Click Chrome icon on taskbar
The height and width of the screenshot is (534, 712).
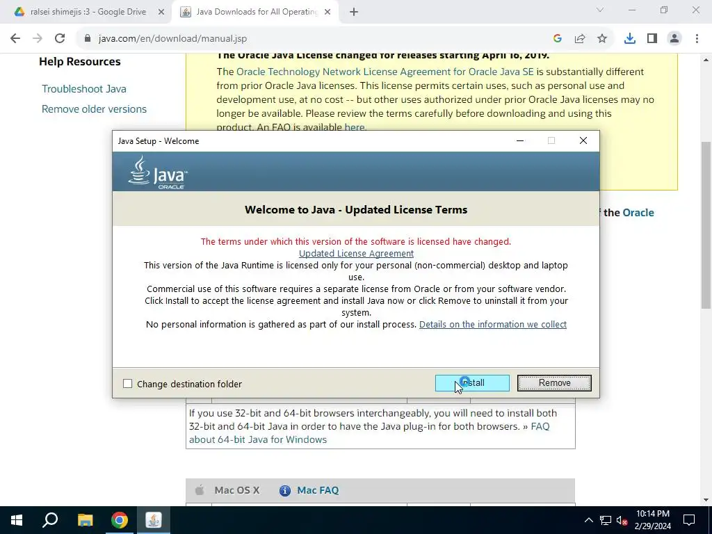click(120, 520)
